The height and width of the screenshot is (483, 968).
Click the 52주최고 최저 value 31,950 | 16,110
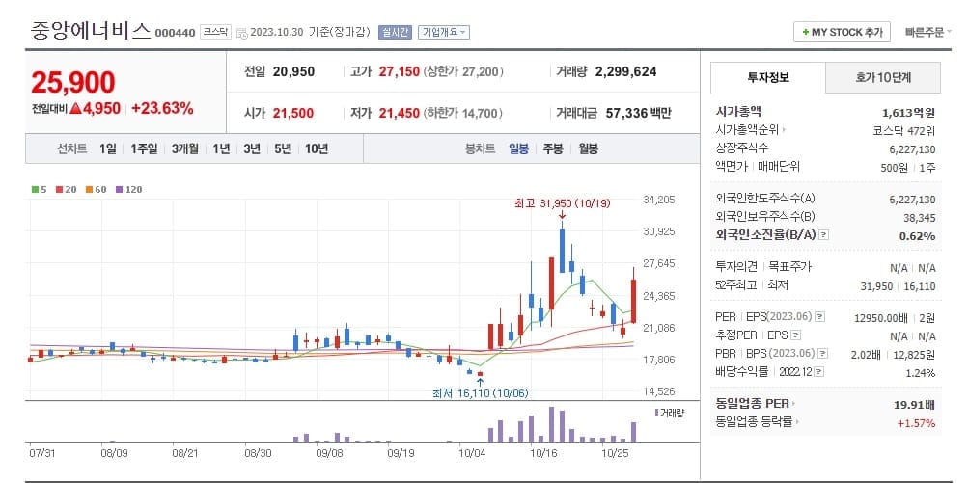click(x=898, y=286)
